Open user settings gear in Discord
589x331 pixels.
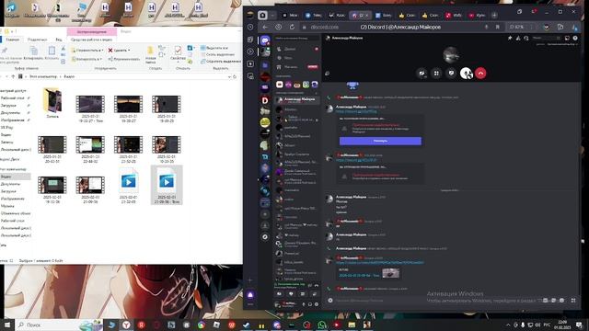pos(317,304)
